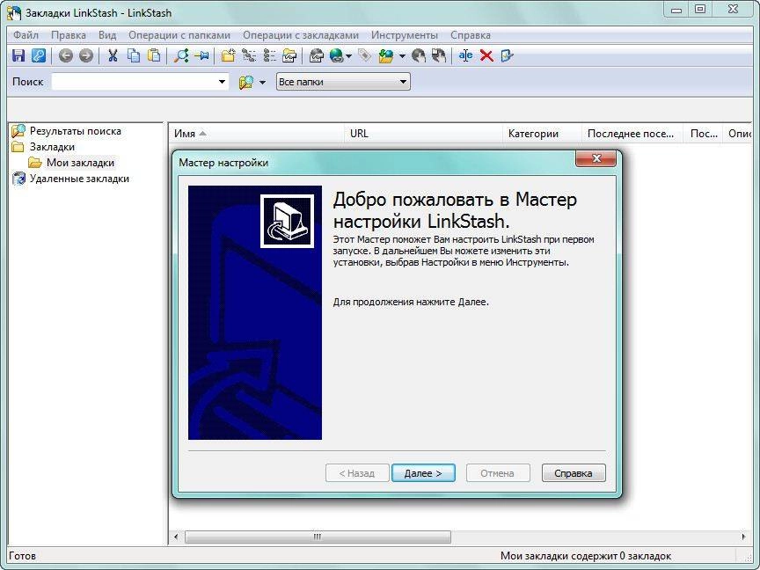Click the rename text-cursor toolbar icon

[x=466, y=55]
